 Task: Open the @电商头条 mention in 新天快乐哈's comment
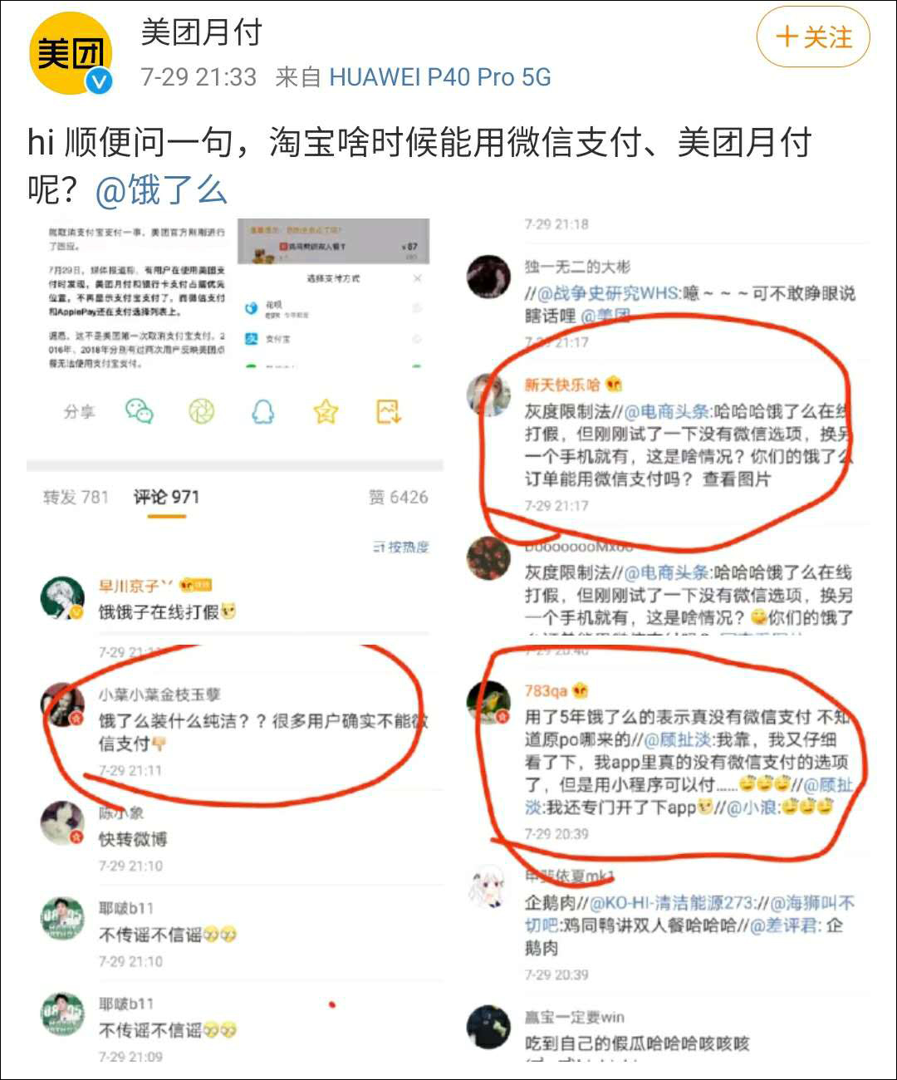pos(667,411)
